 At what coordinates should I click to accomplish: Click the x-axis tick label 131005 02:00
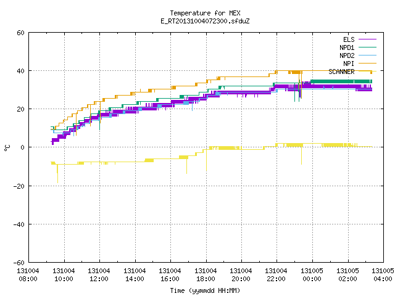click(x=348, y=275)
